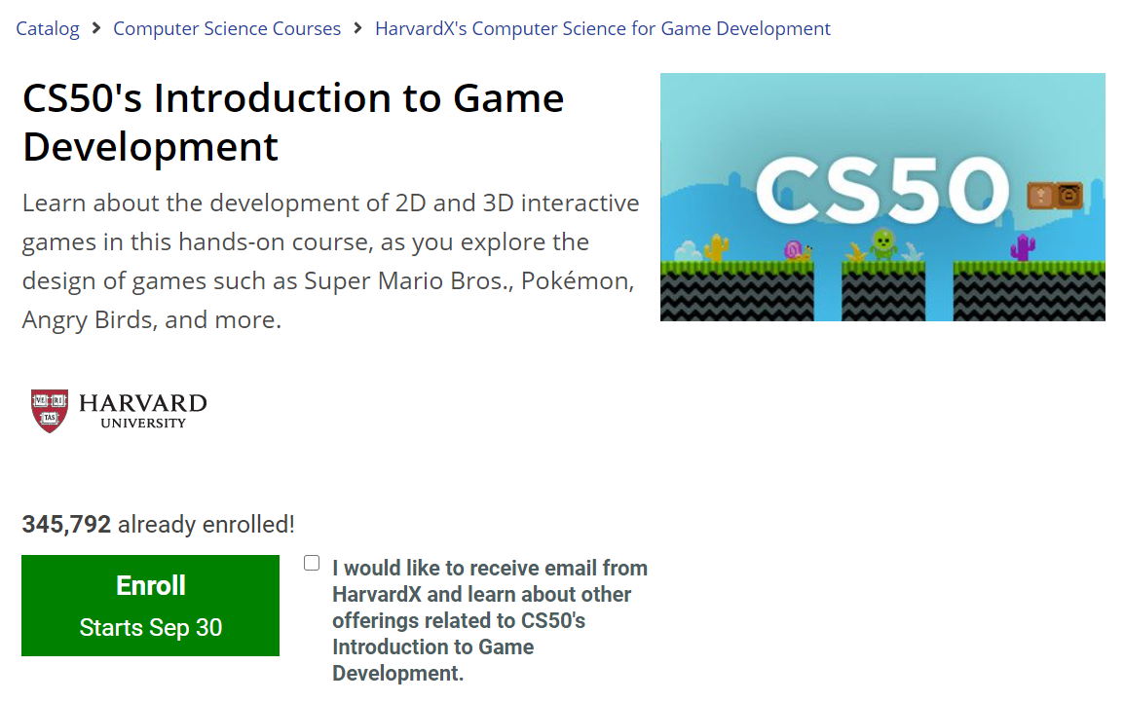
Task: Click the green Enroll button
Action: click(x=151, y=606)
